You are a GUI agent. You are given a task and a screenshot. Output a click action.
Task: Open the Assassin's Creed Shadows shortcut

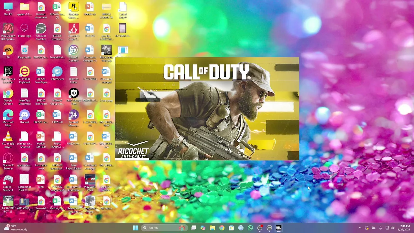point(74,32)
